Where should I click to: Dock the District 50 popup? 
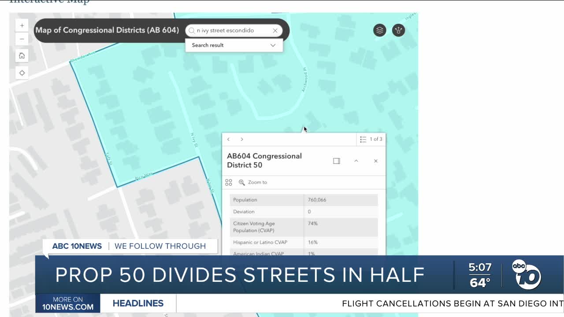pyautogui.click(x=337, y=161)
